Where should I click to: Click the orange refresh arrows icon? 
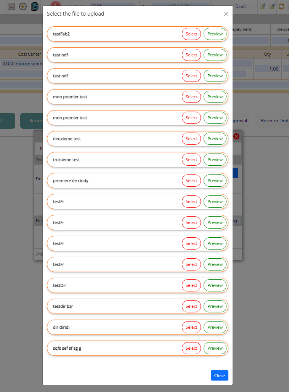[281, 6]
